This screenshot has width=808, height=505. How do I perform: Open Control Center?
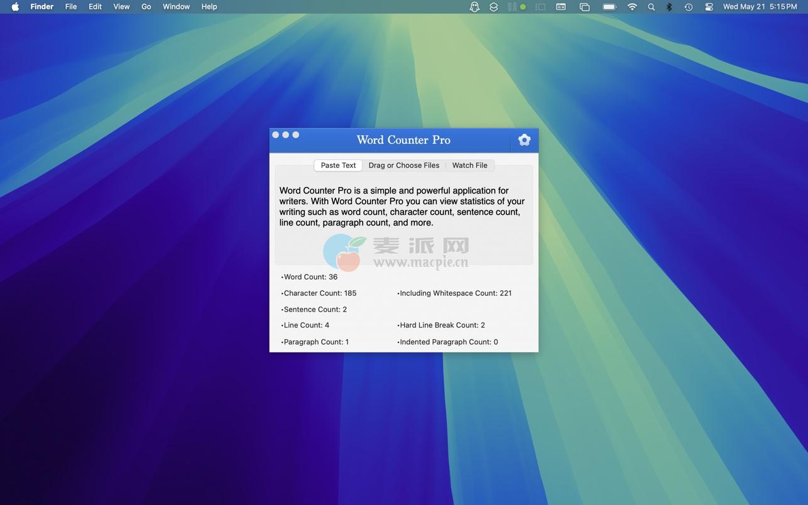[709, 7]
